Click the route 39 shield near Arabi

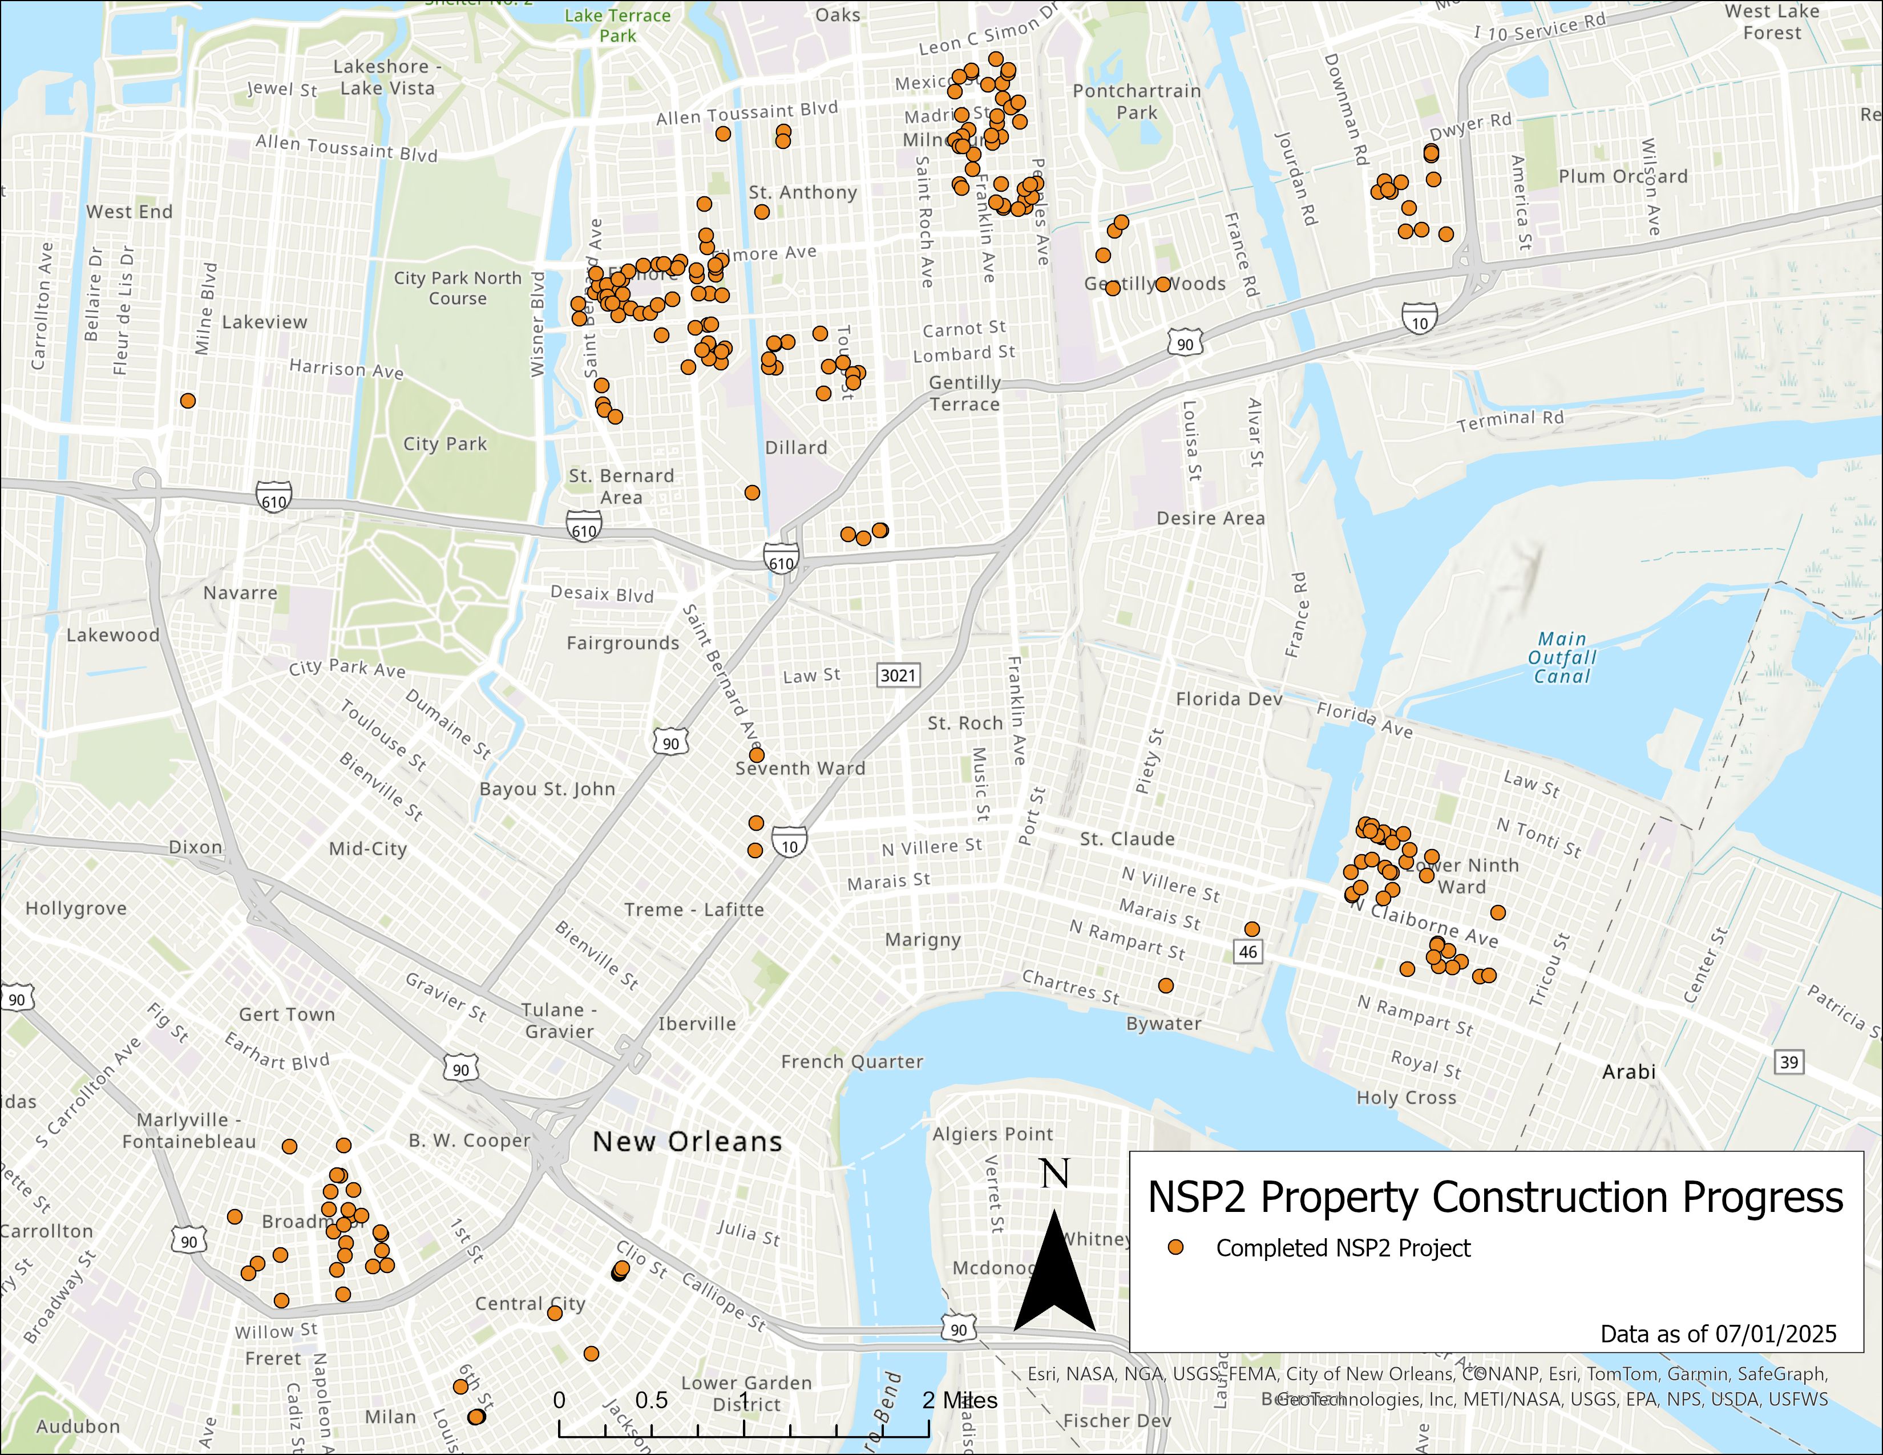[x=1789, y=1062]
